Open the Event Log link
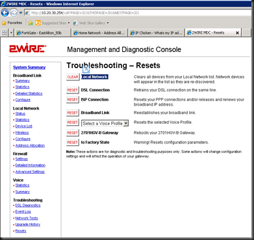The height and width of the screenshot is (240, 254). [23, 211]
